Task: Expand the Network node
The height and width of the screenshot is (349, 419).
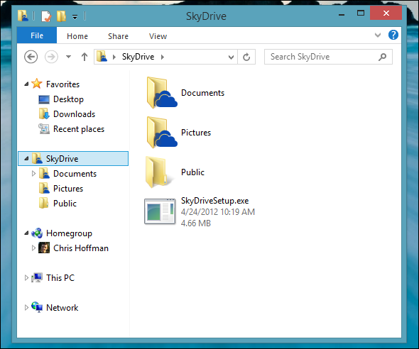Action: coord(26,308)
